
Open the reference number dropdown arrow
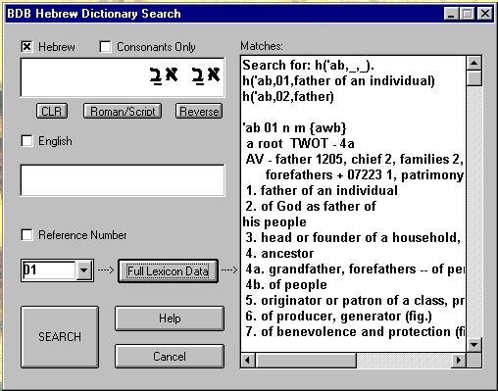pyautogui.click(x=83, y=270)
